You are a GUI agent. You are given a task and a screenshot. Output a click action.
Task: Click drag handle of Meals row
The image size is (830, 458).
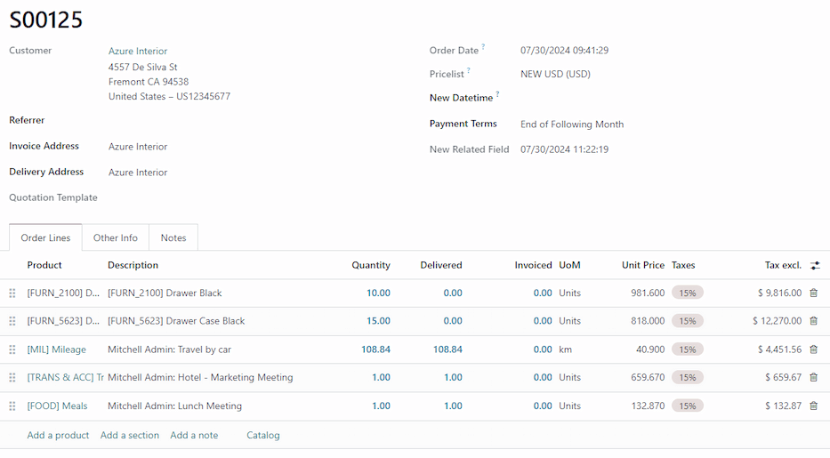(x=12, y=406)
